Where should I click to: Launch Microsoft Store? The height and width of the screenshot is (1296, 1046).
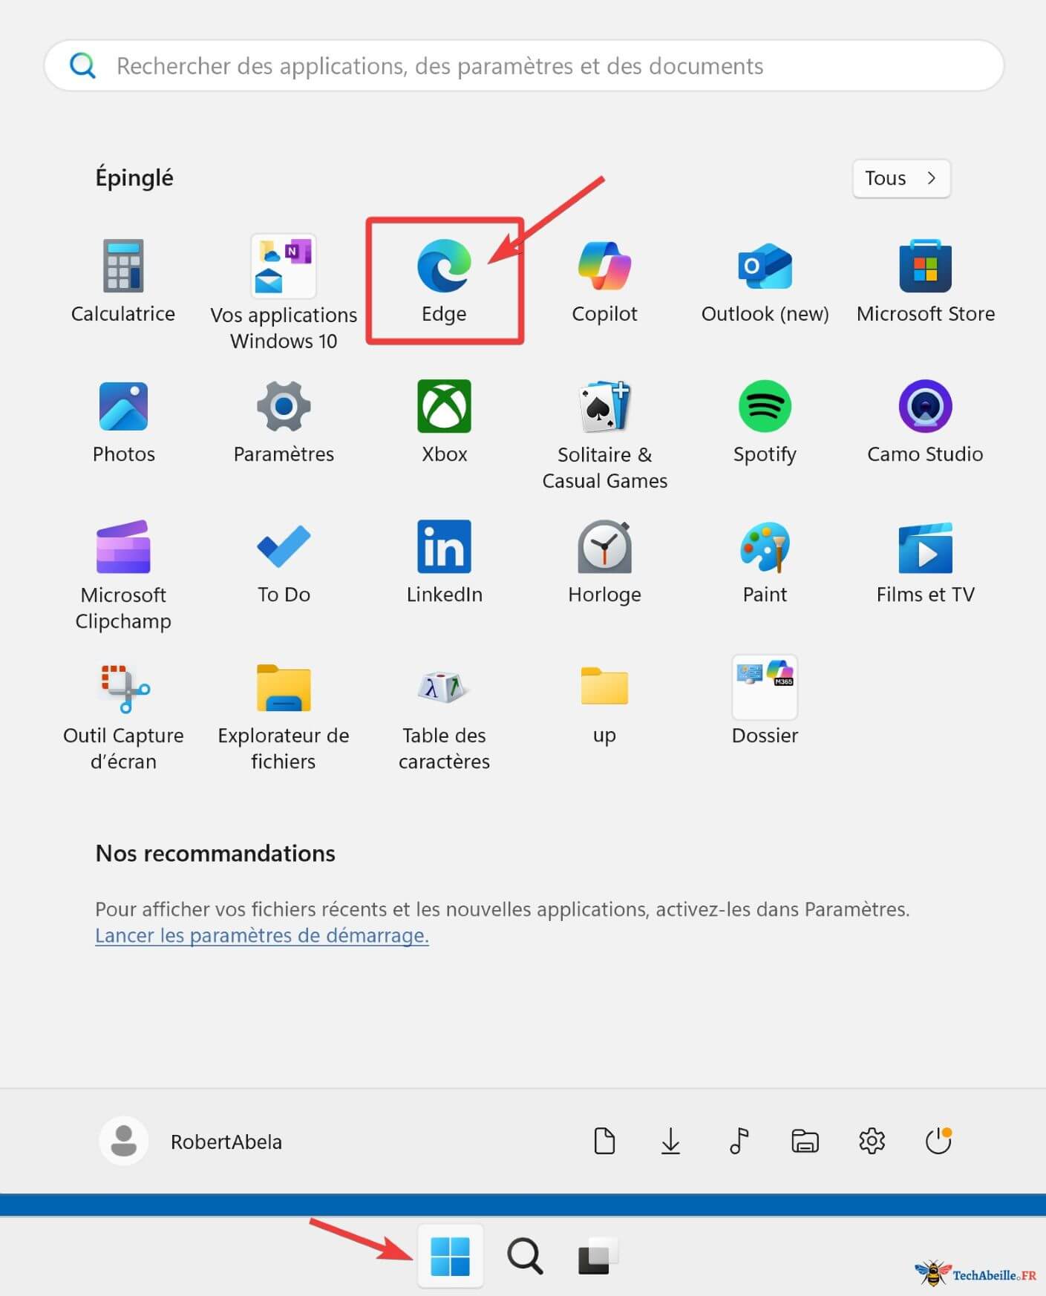[925, 282]
